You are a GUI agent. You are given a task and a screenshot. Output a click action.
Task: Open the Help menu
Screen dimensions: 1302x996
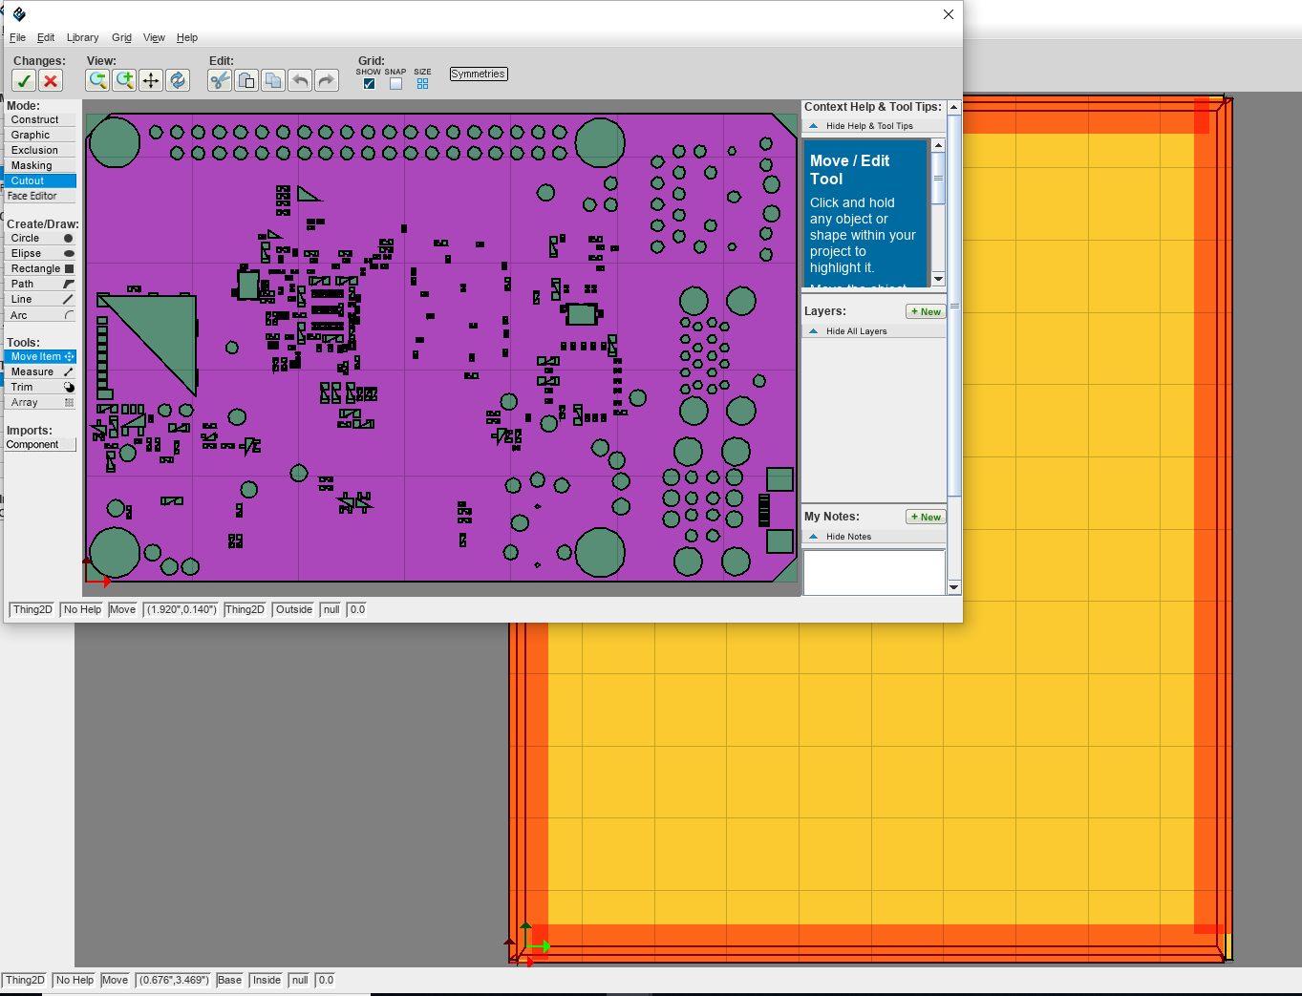pos(187,37)
